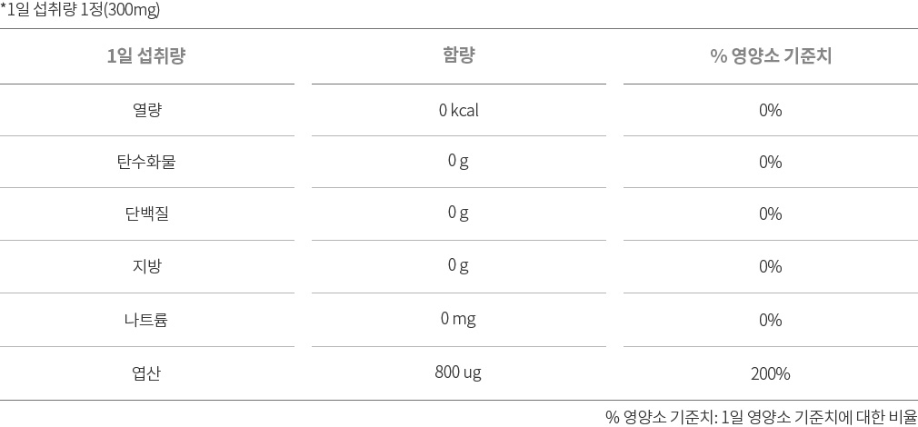This screenshot has width=918, height=427.
Task: Click the 1일 섭취량 column header
Action: coord(146,56)
